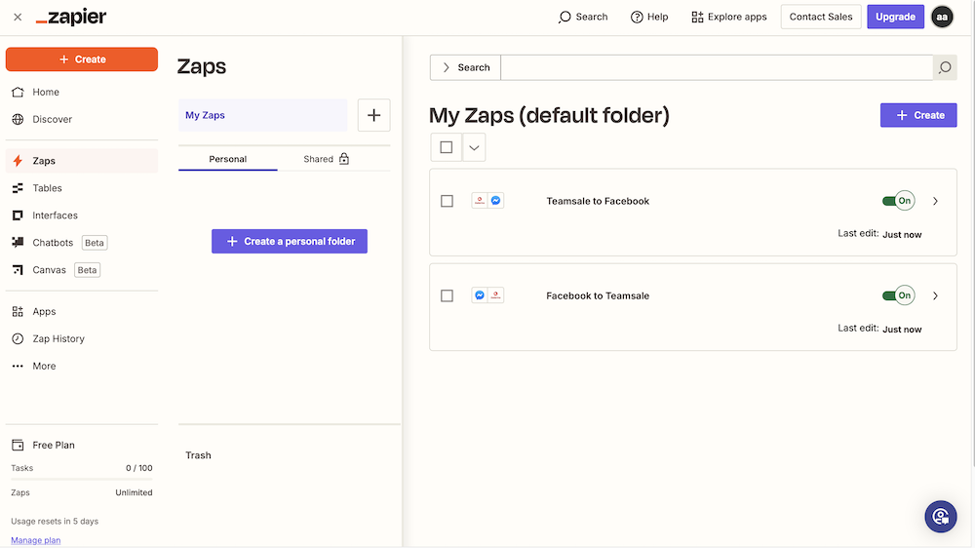This screenshot has height=548, width=975.
Task: Select the Personal folders tab
Action: (227, 159)
